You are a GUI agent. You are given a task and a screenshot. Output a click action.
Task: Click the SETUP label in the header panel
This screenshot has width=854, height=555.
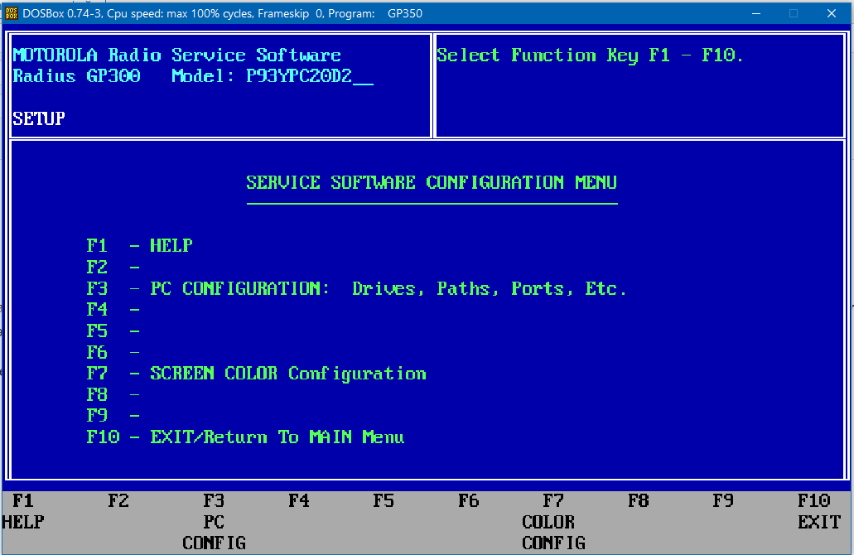pyautogui.click(x=39, y=118)
